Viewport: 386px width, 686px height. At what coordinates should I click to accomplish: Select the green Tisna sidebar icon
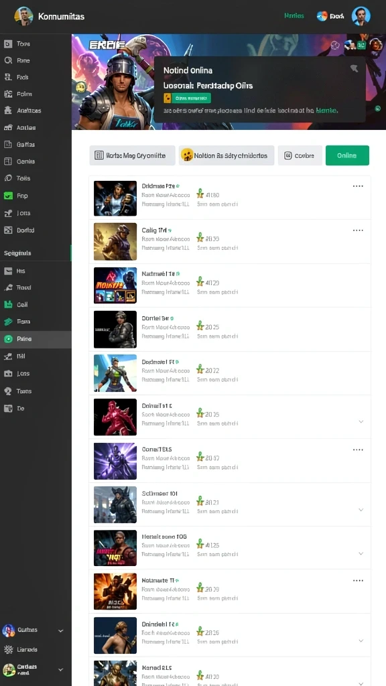click(x=7, y=322)
